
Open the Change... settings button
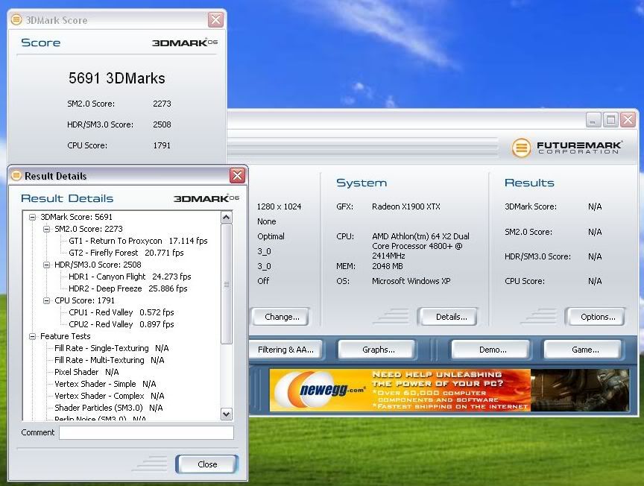tap(282, 317)
